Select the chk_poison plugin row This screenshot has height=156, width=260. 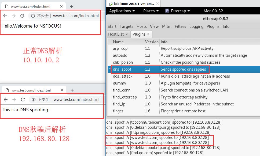pos(184,62)
